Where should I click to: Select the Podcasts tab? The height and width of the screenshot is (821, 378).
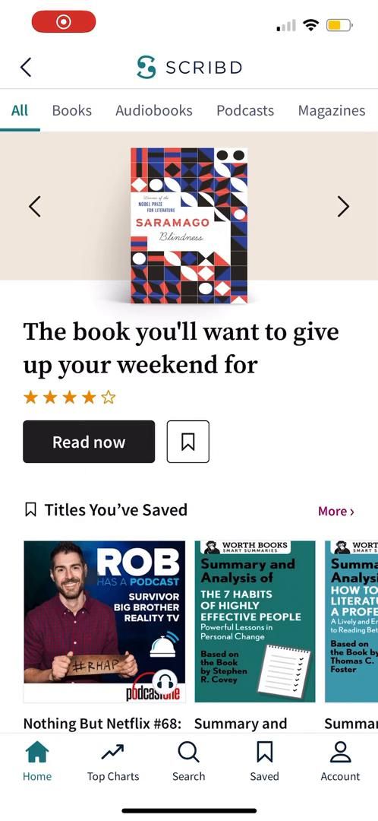245,110
